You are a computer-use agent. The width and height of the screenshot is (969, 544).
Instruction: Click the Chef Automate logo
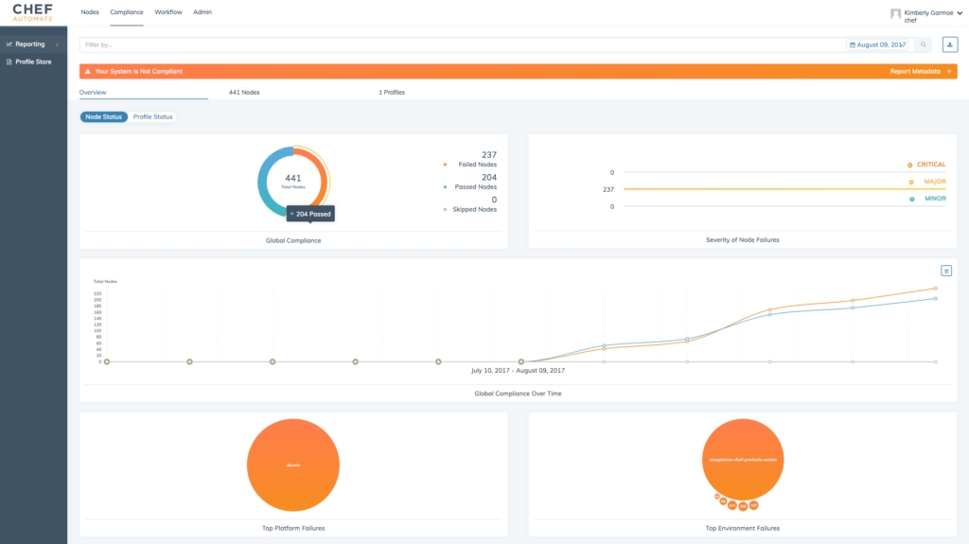pyautogui.click(x=33, y=12)
